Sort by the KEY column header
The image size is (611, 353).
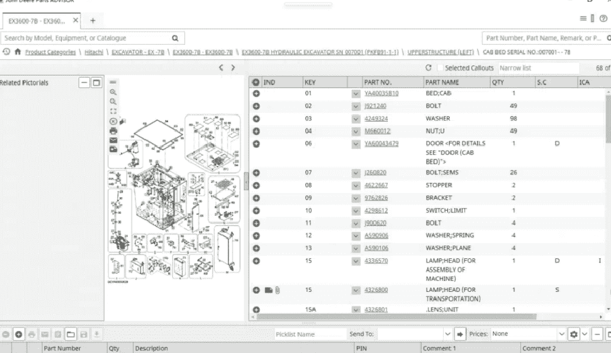click(x=310, y=82)
